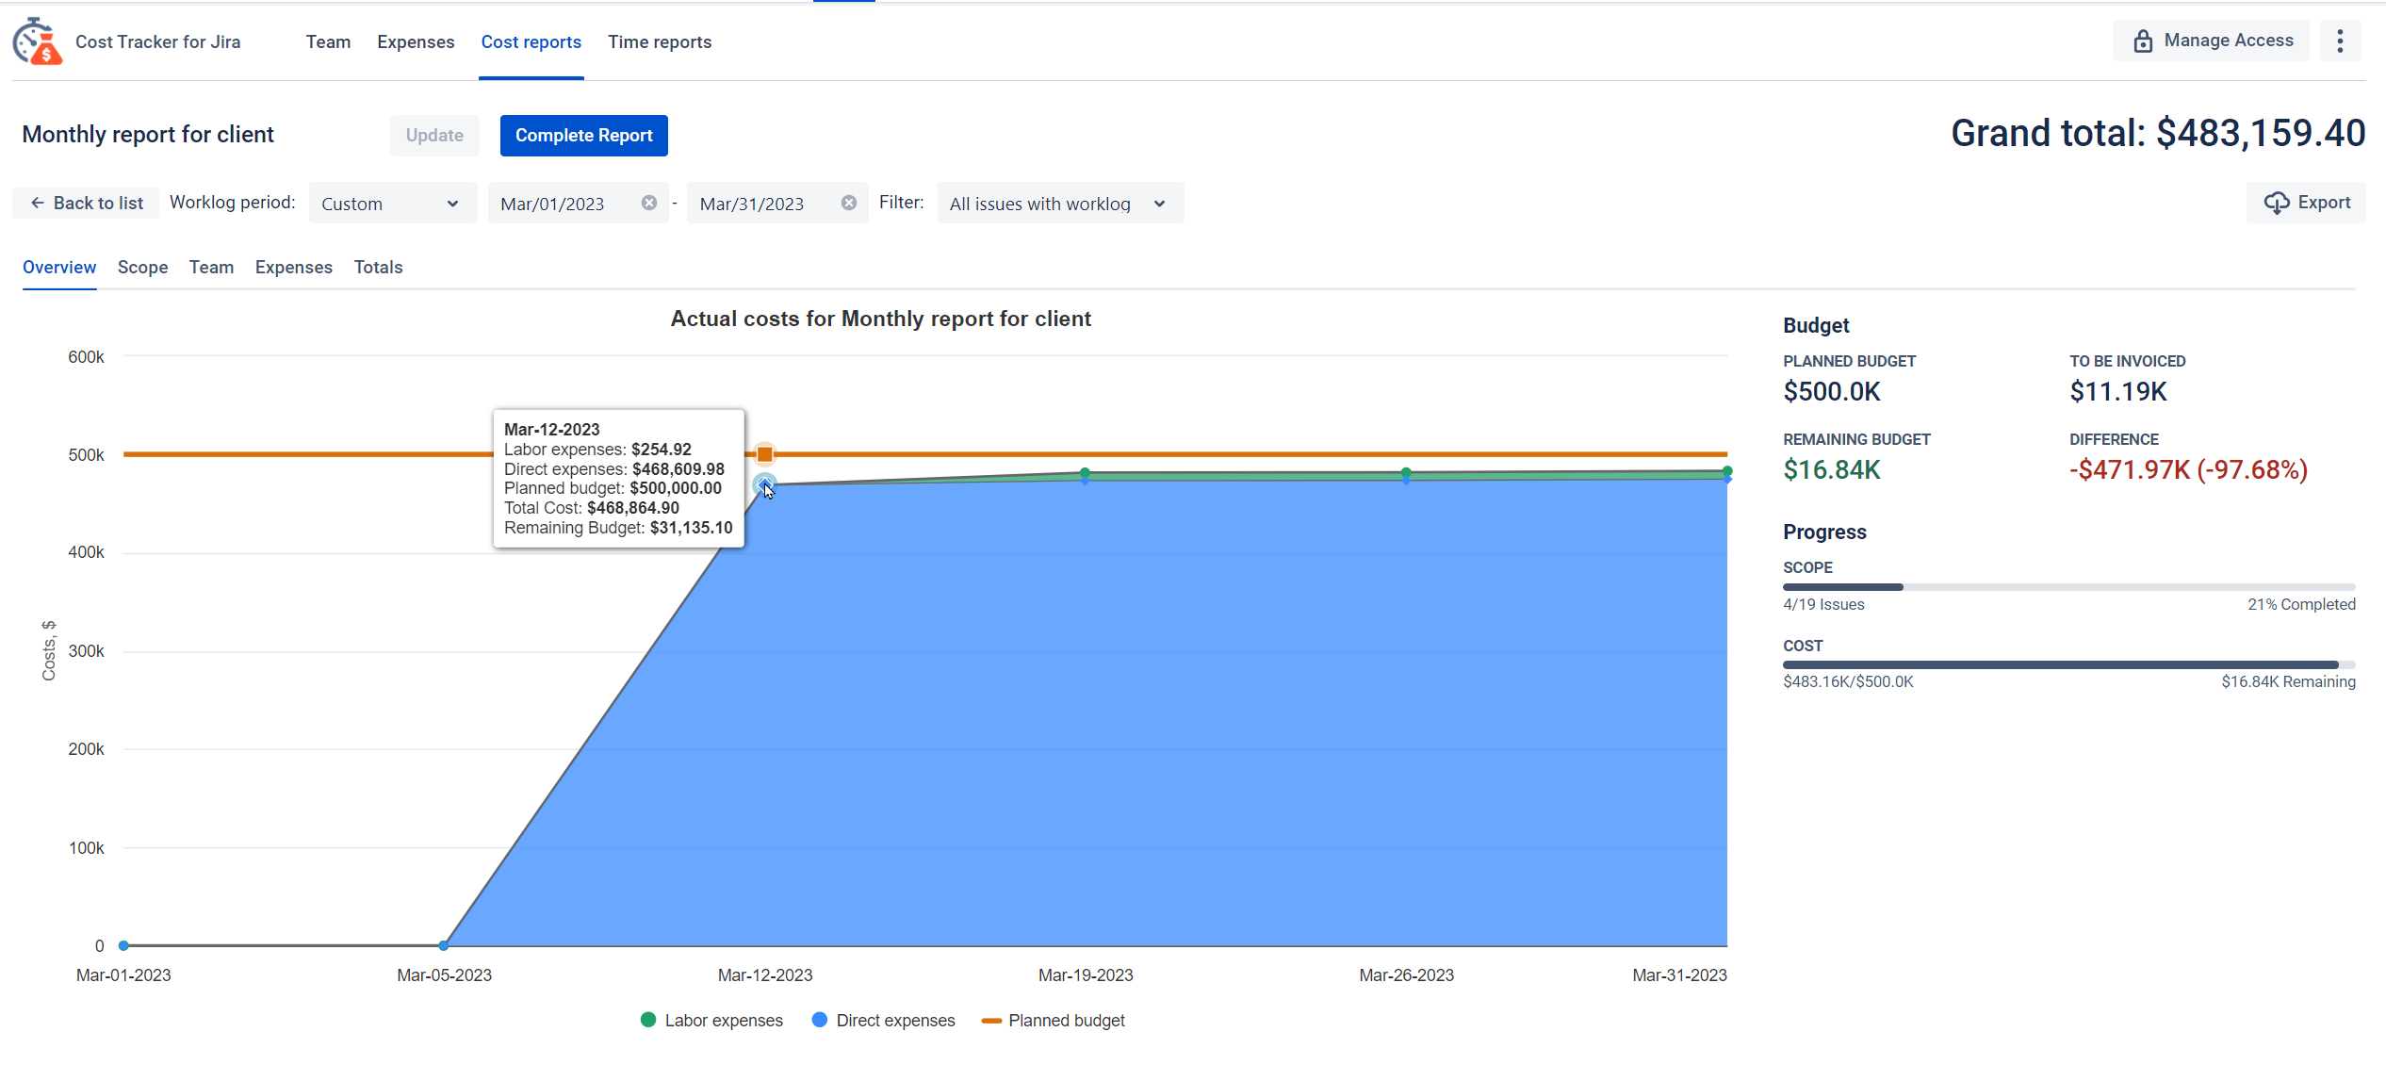The width and height of the screenshot is (2386, 1081).
Task: Click the planned budget marker on chart
Action: pyautogui.click(x=765, y=454)
